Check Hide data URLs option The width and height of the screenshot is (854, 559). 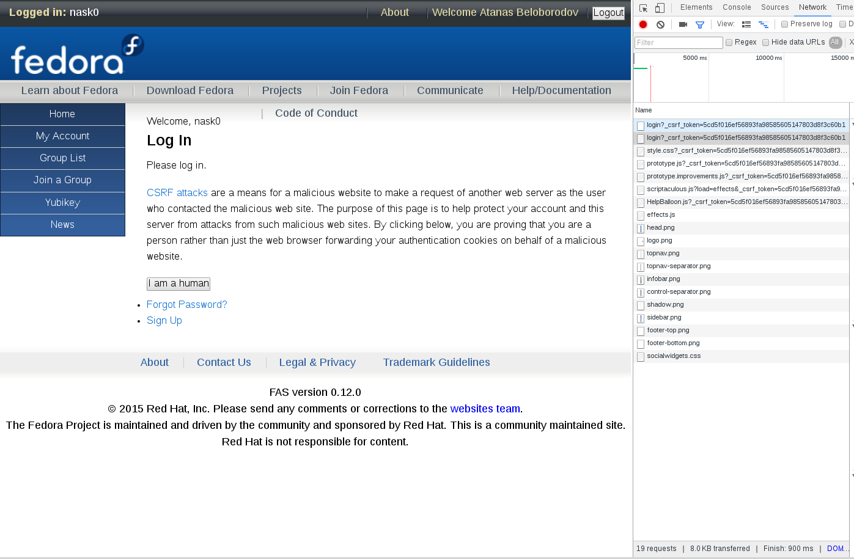point(765,43)
